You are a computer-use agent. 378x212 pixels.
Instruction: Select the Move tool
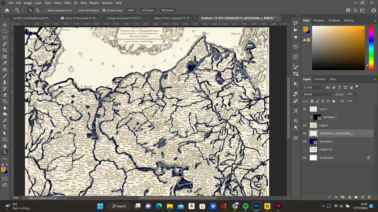(4, 25)
